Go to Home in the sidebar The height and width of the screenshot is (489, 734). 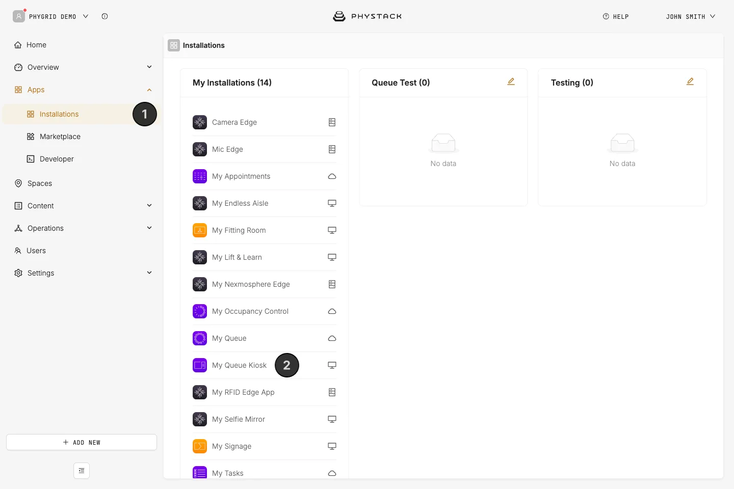click(36, 45)
